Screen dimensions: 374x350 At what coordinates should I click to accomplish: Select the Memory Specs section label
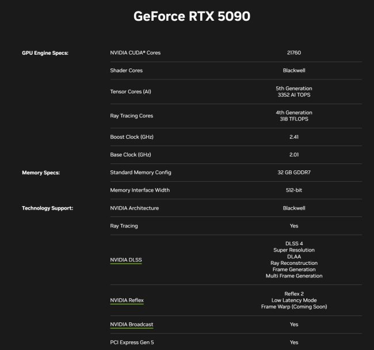tap(41, 173)
